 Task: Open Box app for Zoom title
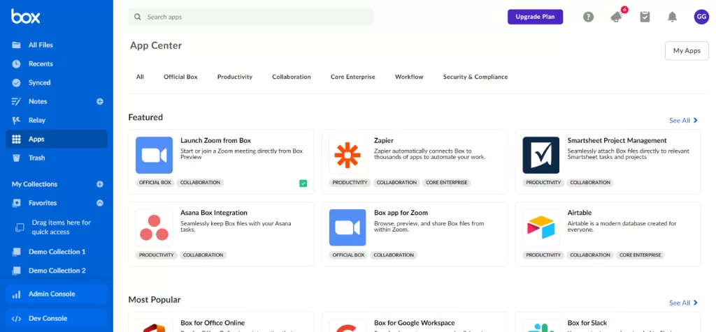click(x=401, y=213)
